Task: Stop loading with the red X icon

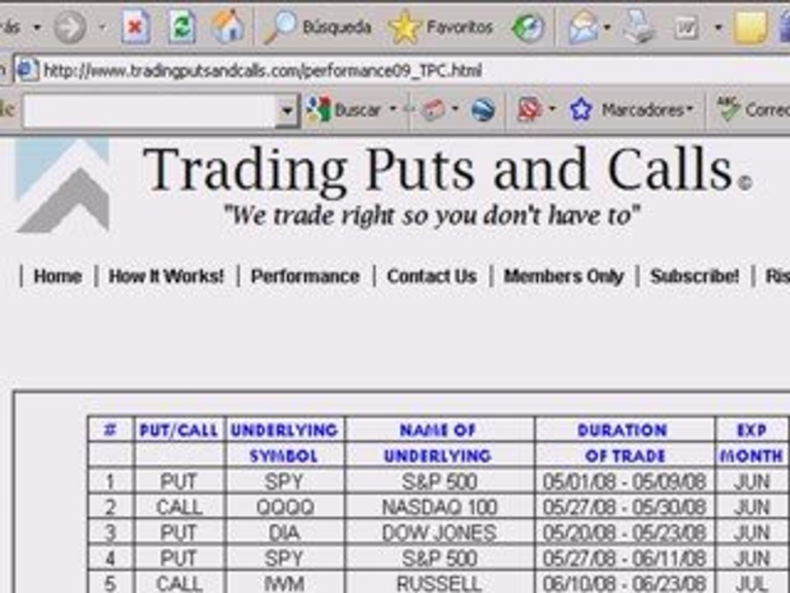Action: click(136, 26)
